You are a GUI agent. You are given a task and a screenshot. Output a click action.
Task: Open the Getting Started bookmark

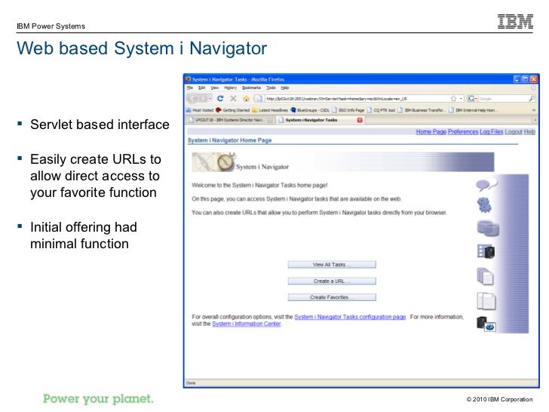click(233, 110)
